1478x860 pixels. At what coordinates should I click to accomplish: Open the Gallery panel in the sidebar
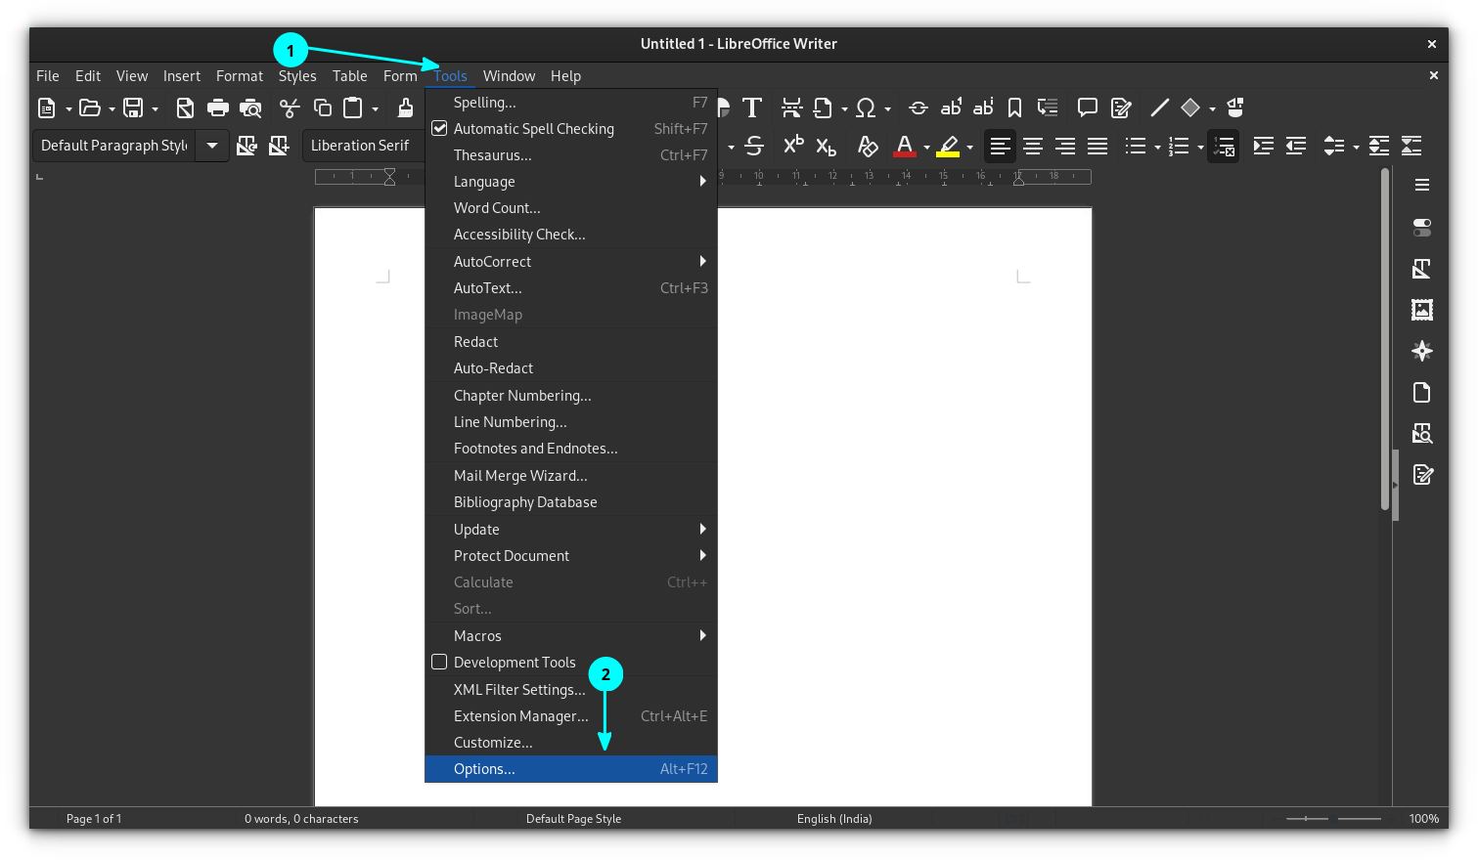1421,309
